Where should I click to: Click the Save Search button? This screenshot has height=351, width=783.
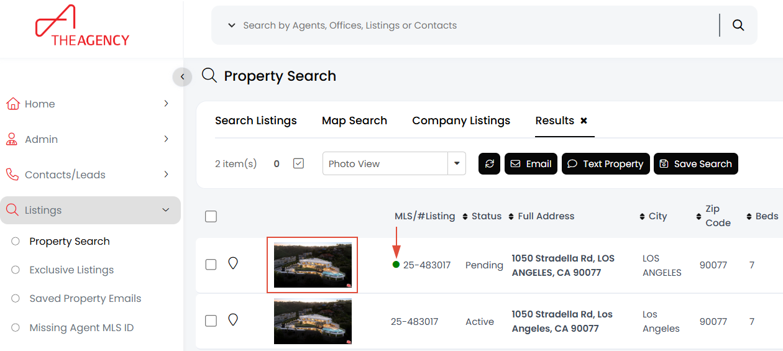pos(695,164)
